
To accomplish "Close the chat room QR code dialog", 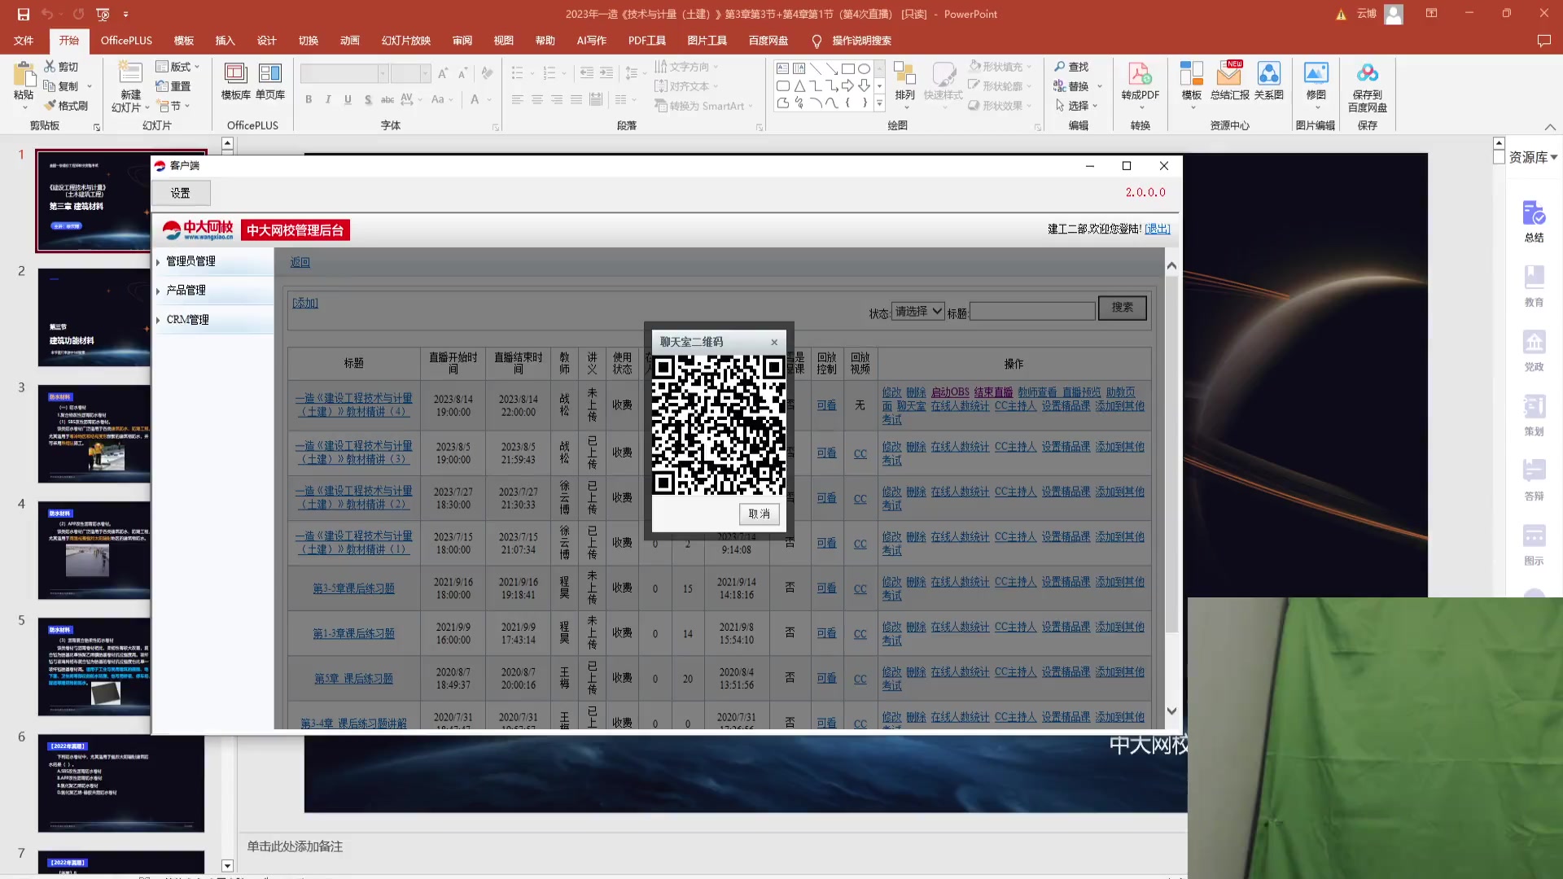I will pyautogui.click(x=774, y=343).
